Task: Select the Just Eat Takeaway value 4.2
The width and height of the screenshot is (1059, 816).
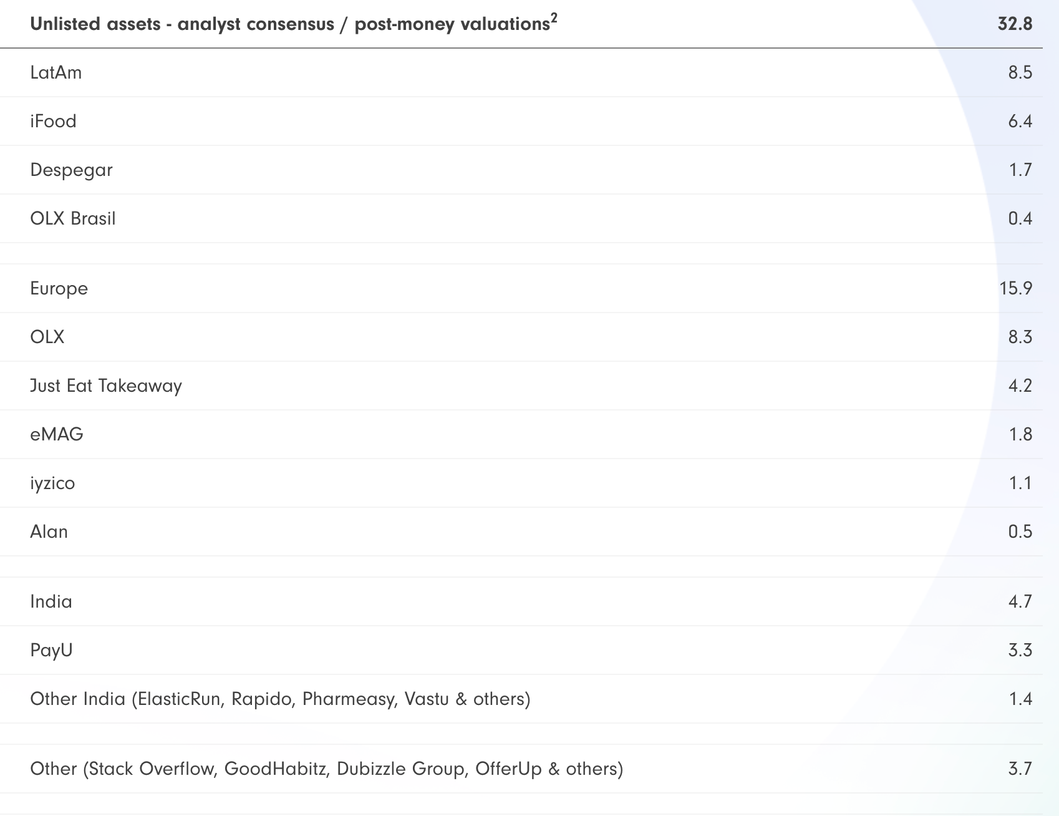Action: (x=1020, y=386)
